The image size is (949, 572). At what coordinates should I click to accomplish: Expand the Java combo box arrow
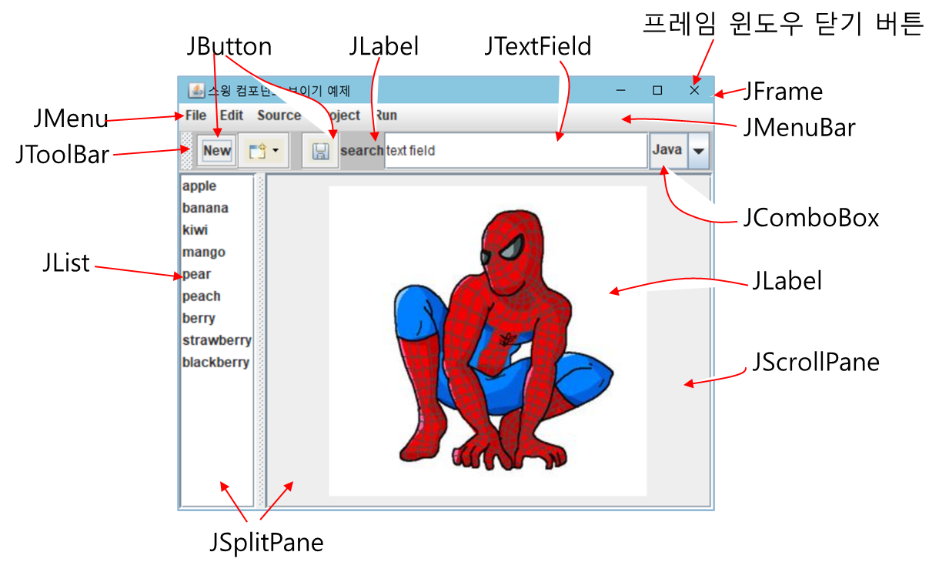pyautogui.click(x=698, y=151)
